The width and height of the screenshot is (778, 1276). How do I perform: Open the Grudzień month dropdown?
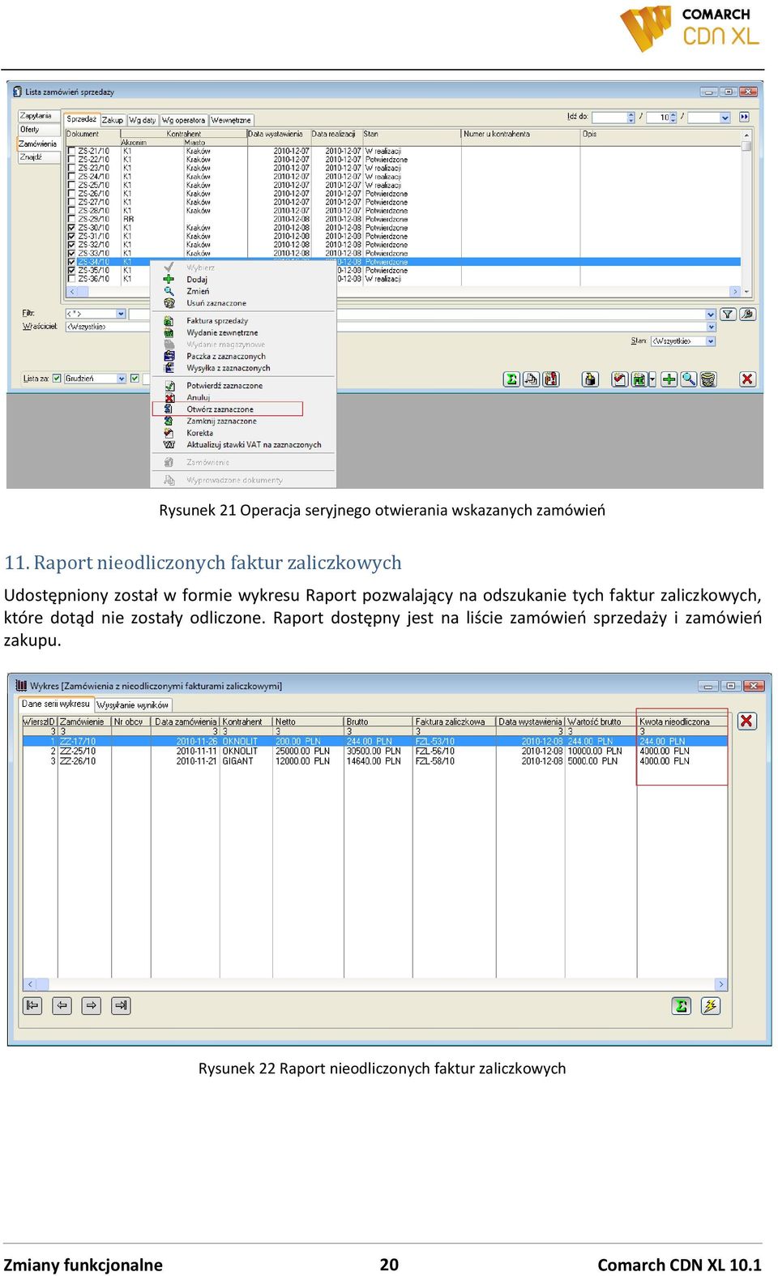[122, 379]
